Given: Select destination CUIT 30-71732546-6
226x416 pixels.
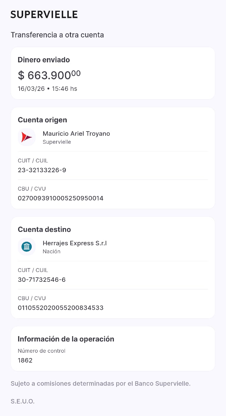Looking at the screenshot, I should point(42,280).
